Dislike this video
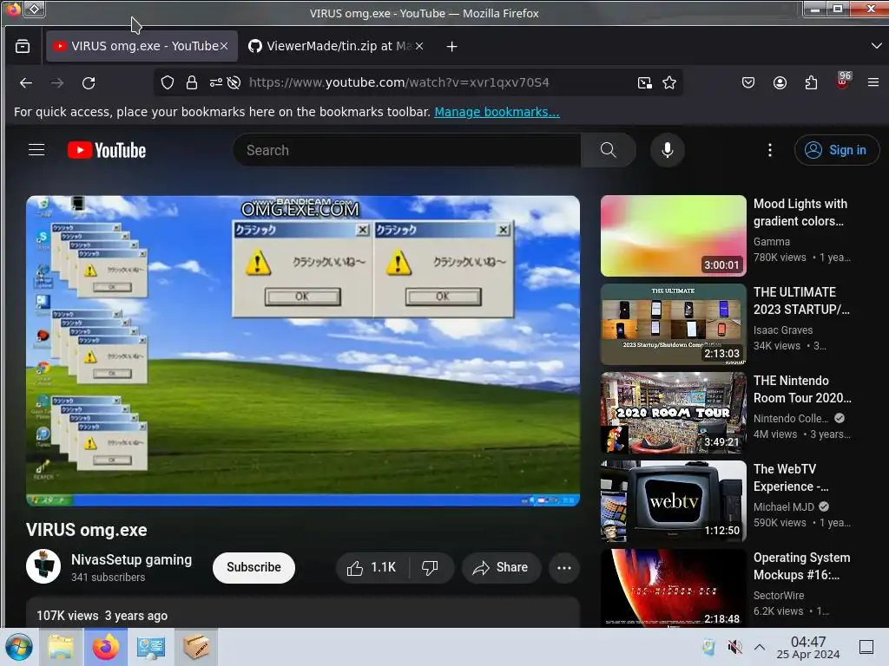Viewport: 889px width, 666px height. (431, 567)
